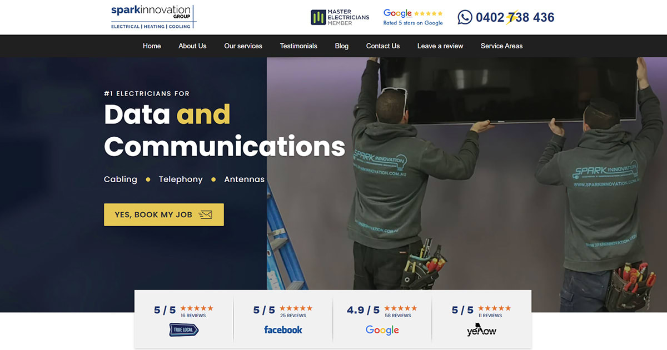This screenshot has width=667, height=350.
Task: Click the YES, BOOK MY JOB button
Action: (x=163, y=214)
